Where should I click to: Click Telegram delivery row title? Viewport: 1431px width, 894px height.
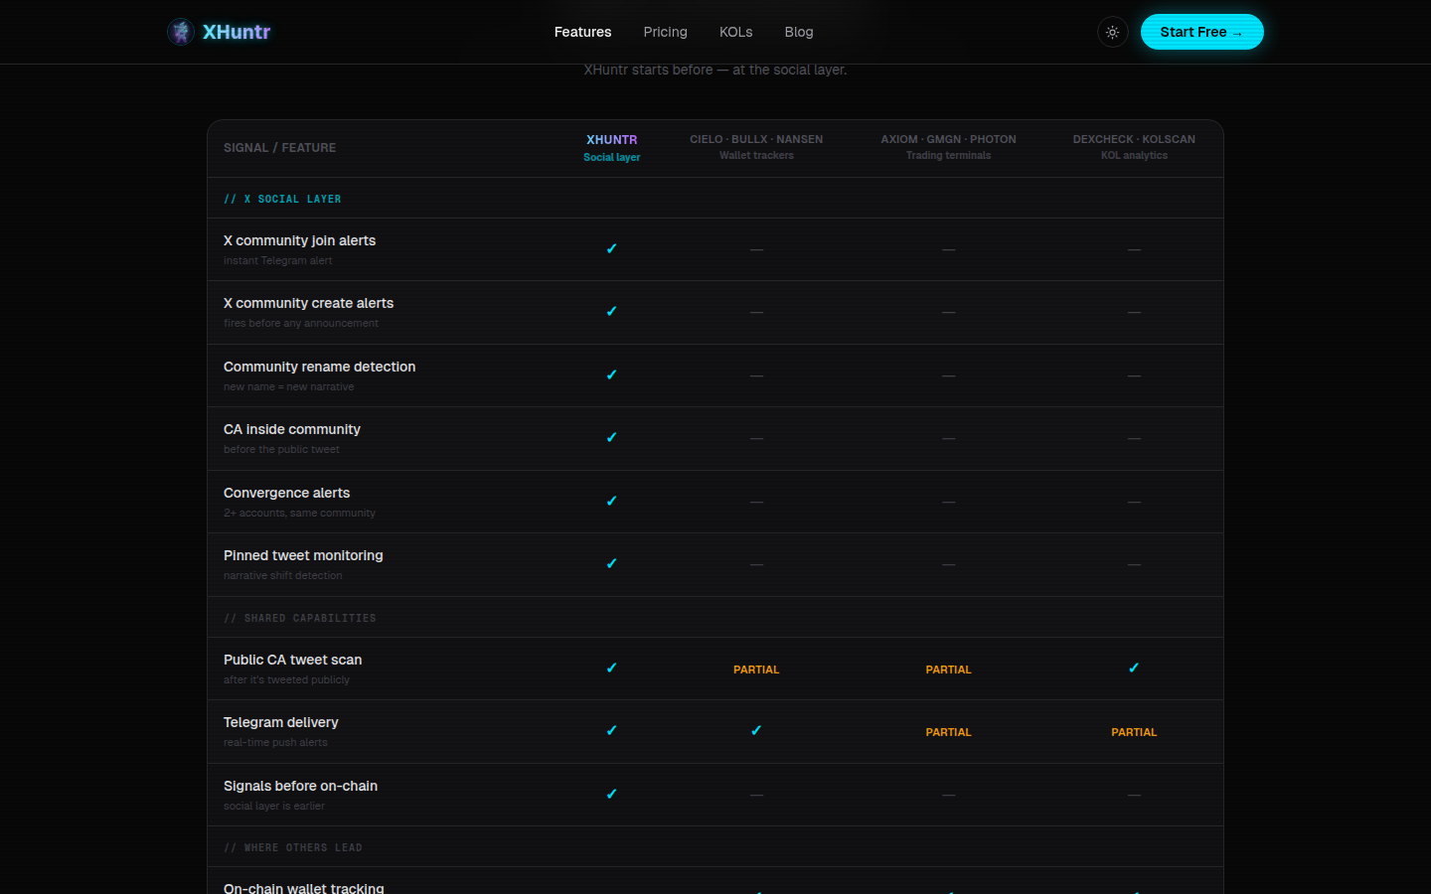pos(280,722)
